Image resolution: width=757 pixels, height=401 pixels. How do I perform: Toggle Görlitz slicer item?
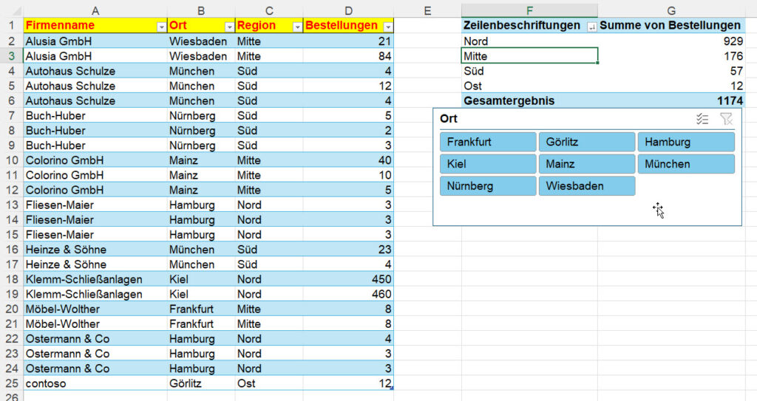pos(586,142)
